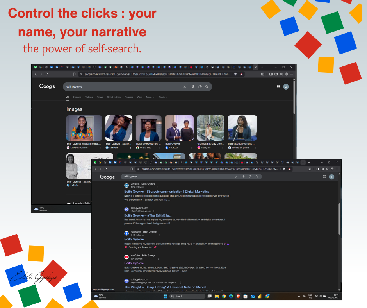Reload the page in the front browser window
This screenshot has width=367, height=308.
pyautogui.click(x=105, y=169)
